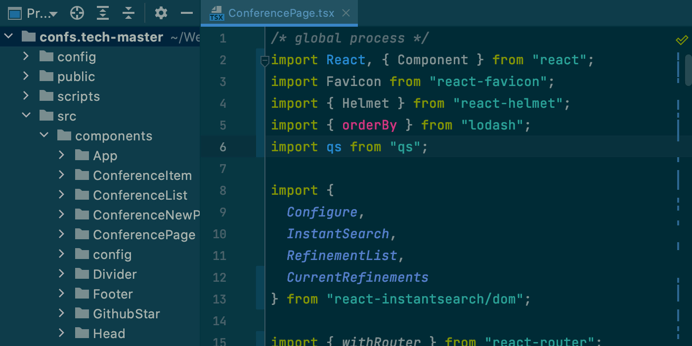Select the GithubStar folder name

[x=127, y=314]
